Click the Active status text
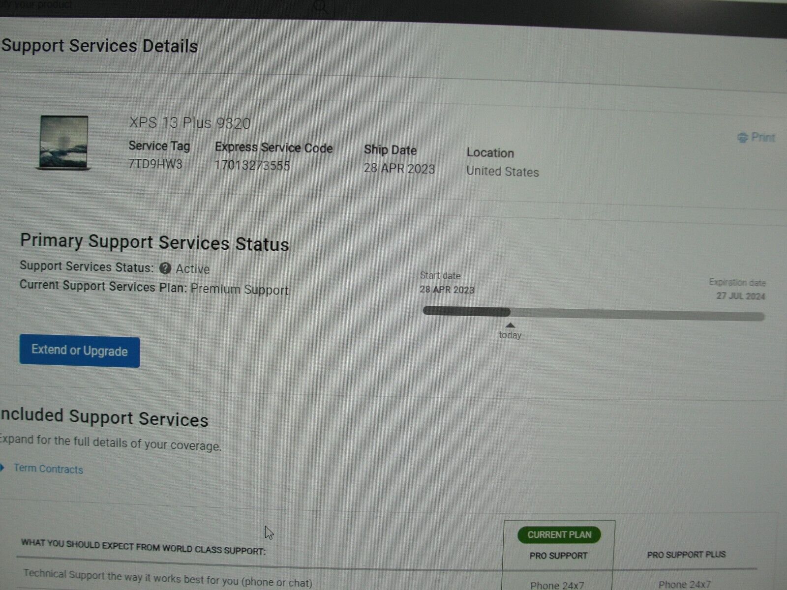 (x=193, y=269)
